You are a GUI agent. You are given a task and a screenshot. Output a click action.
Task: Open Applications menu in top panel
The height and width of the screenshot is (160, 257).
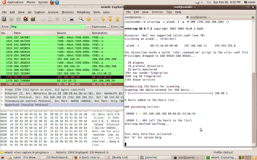click(15, 2)
